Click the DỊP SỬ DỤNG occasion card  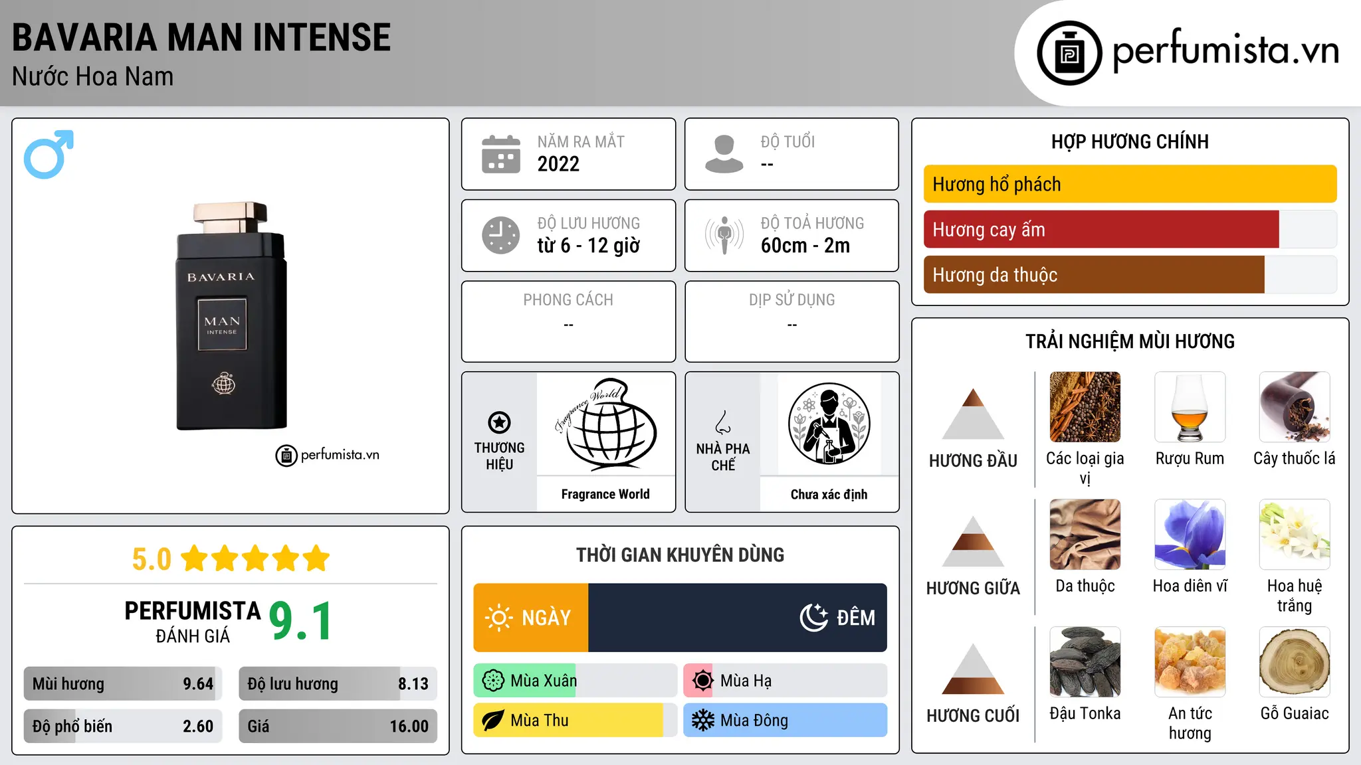791,321
